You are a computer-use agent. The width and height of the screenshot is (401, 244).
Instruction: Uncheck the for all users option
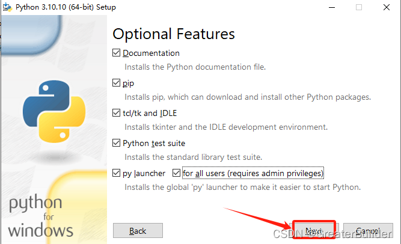click(x=176, y=173)
